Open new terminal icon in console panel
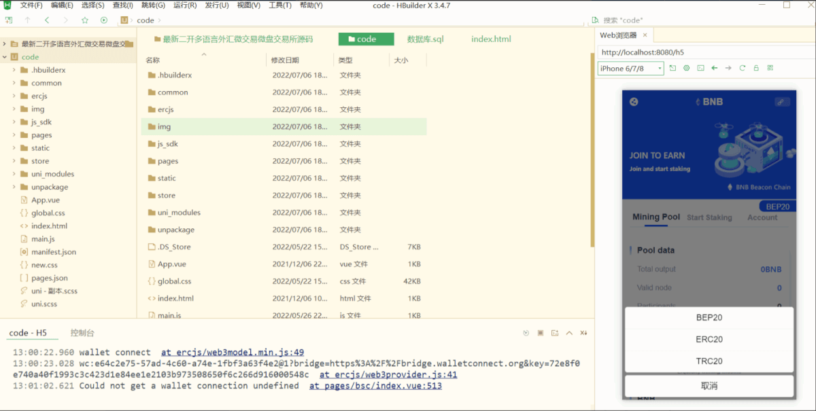The height and width of the screenshot is (411, 816). point(555,333)
